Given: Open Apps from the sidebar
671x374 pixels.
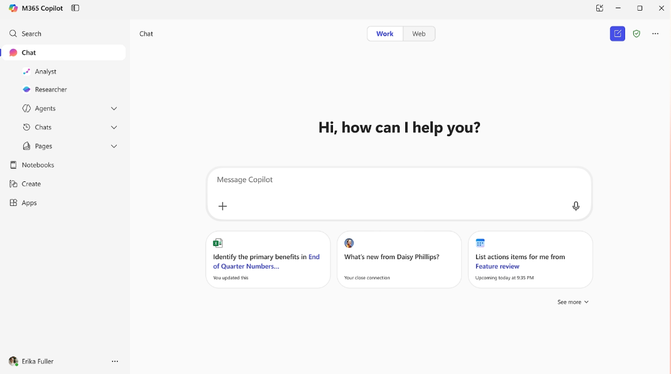Looking at the screenshot, I should coord(64,203).
